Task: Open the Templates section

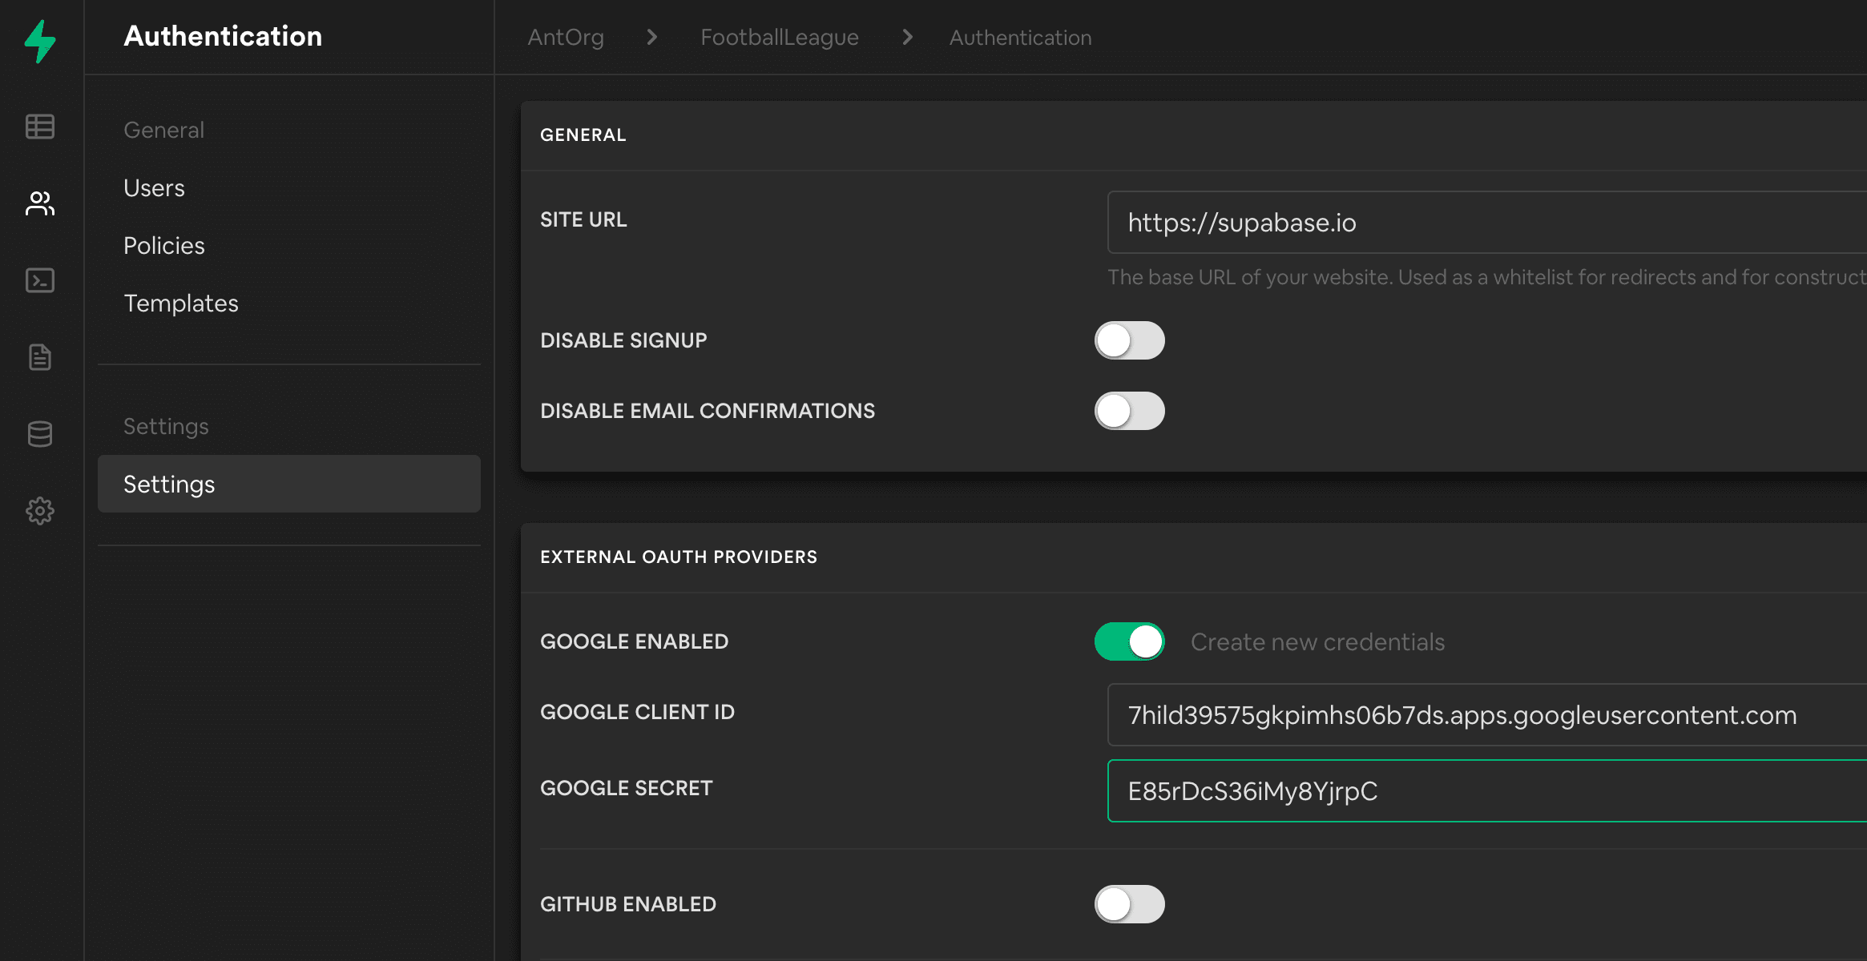Action: tap(180, 302)
